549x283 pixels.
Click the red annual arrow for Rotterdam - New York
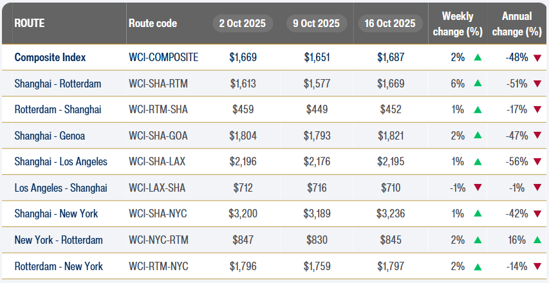click(537, 266)
